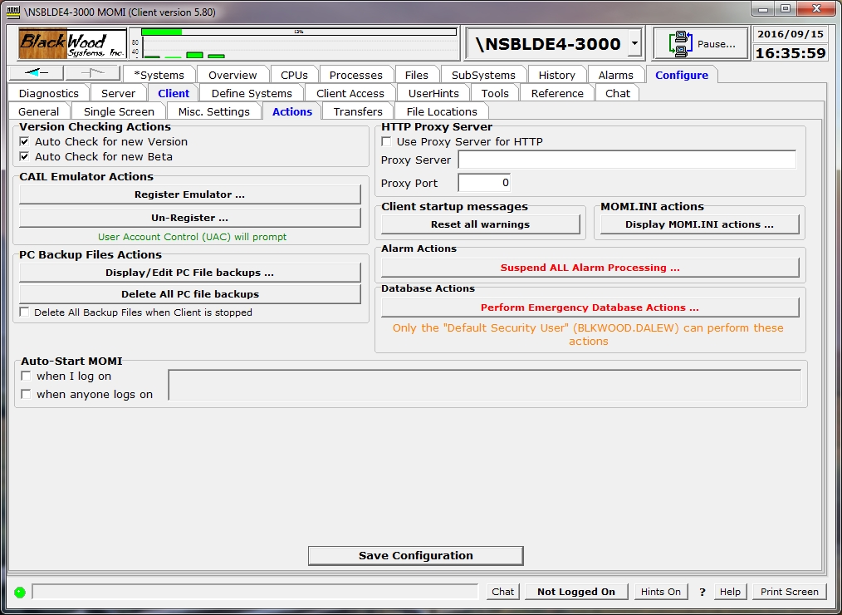Click the left-arrow navigation tab icon
The height and width of the screenshot is (615, 842).
point(37,74)
